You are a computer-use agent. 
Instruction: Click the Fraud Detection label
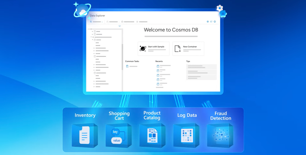coord(221,116)
